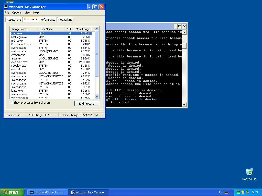Select the PhotoshopElemen... process
This screenshot has width=262, height=196.
tap(51, 44)
